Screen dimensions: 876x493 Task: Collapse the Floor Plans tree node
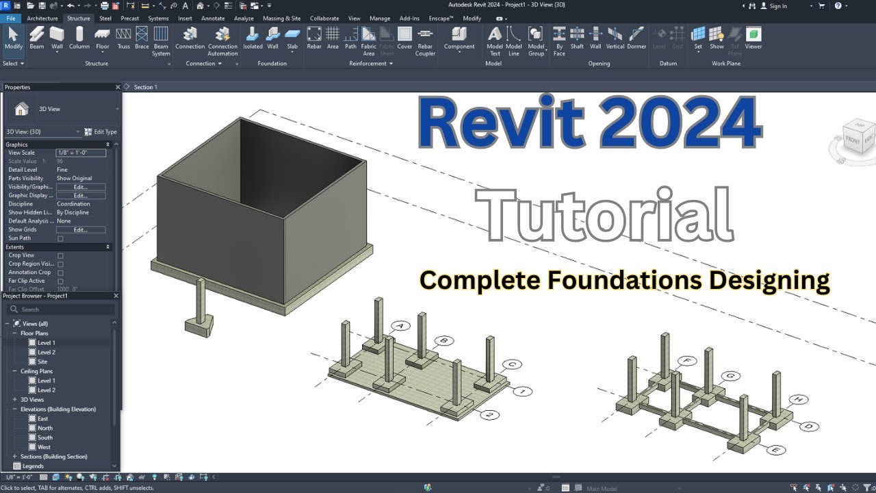point(14,333)
